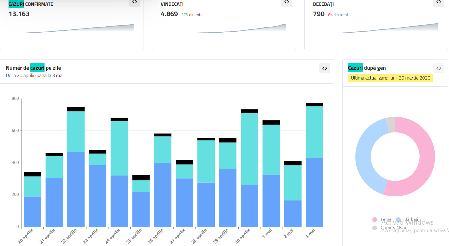Click the Cazuri confirmate sparkline chart

tap(72, 29)
